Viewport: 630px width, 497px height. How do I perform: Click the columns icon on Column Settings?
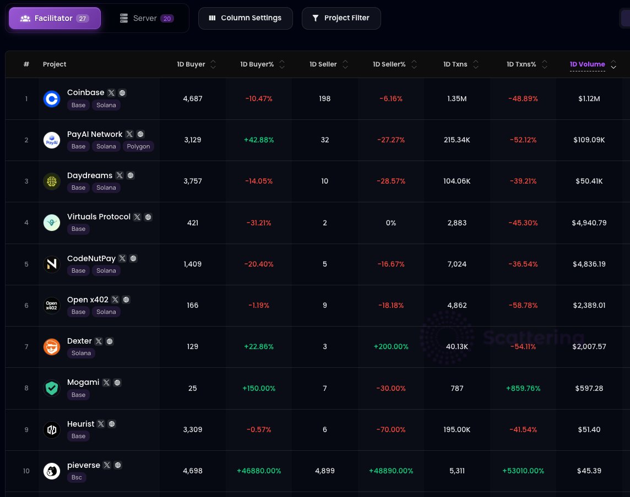[x=213, y=18]
